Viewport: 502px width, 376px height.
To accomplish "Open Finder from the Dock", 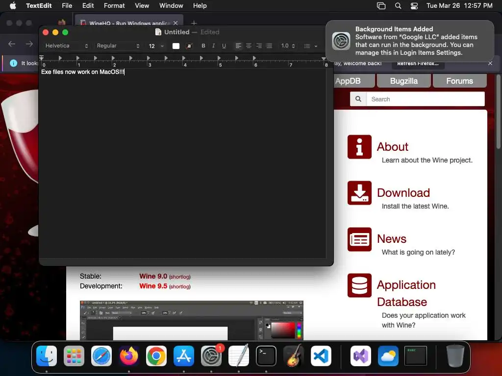I will [47, 356].
